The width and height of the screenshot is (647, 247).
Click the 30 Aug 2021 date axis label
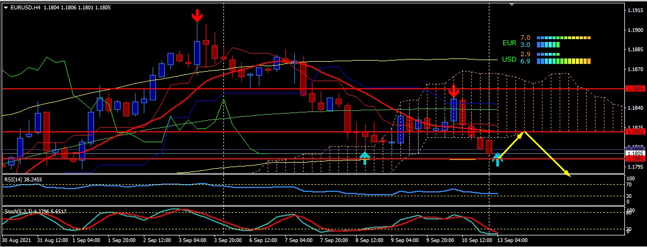pos(17,241)
